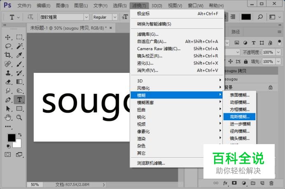Select the Crop tool
The height and width of the screenshot is (189, 285).
8,55
